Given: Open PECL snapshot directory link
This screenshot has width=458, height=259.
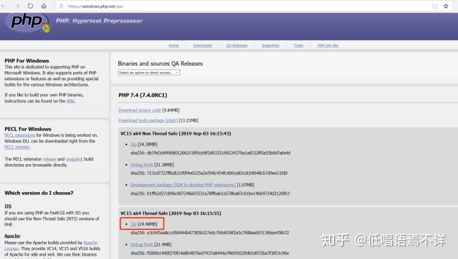Looking at the screenshot, I should (74, 159).
